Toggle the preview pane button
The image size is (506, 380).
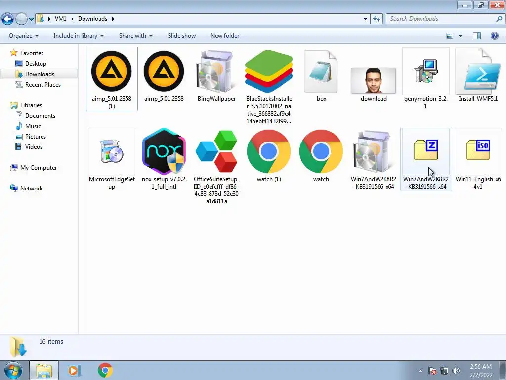click(x=477, y=36)
